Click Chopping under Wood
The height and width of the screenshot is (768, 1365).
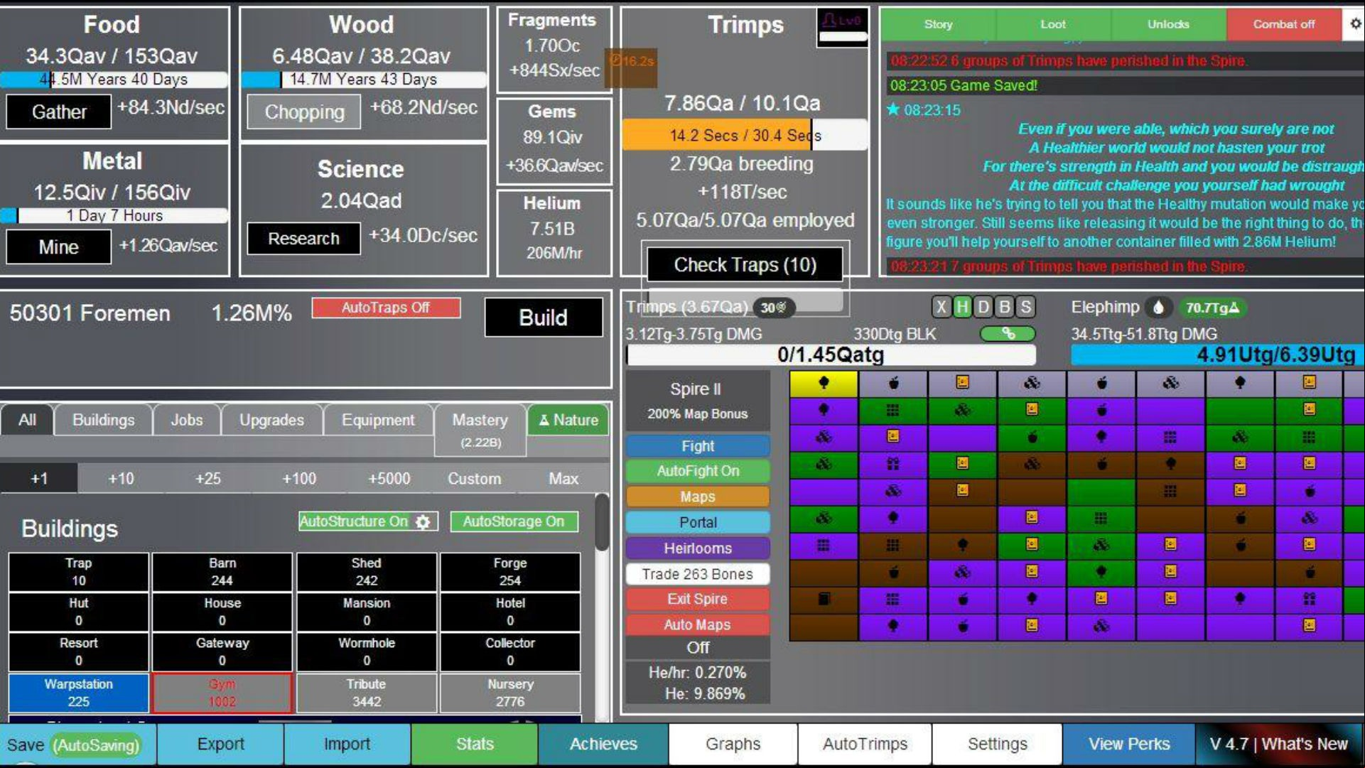tap(304, 112)
